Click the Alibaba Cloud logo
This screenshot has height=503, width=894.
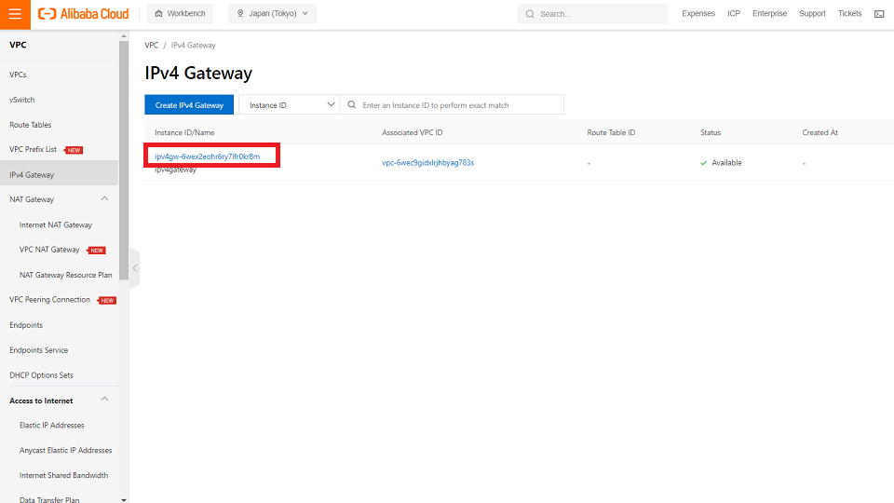(x=83, y=14)
